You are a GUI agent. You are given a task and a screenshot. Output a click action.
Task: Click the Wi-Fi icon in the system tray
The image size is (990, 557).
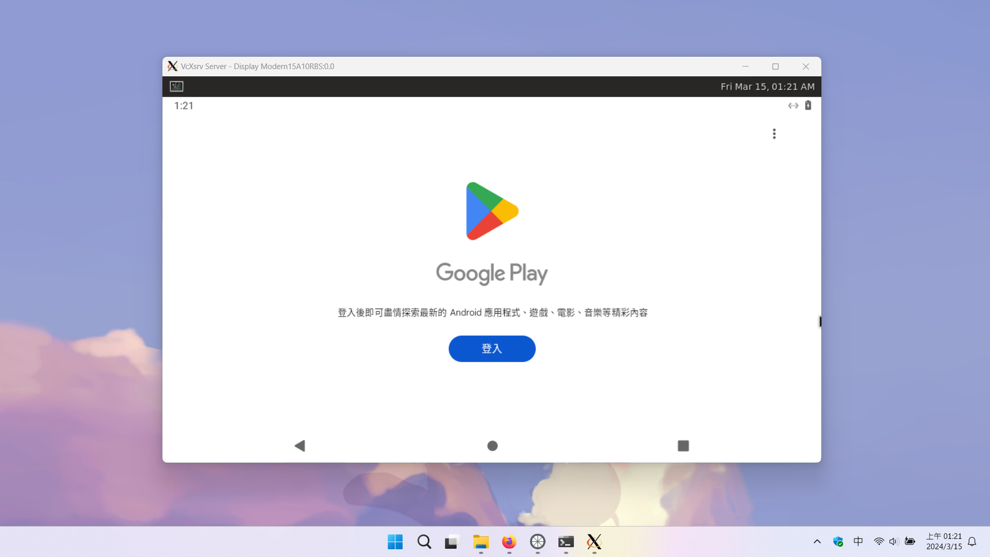(879, 542)
